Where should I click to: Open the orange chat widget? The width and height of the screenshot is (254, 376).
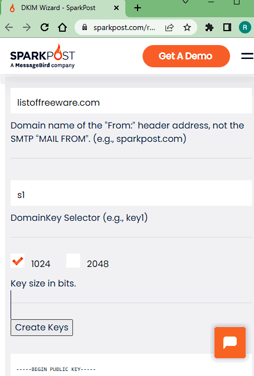tap(230, 342)
